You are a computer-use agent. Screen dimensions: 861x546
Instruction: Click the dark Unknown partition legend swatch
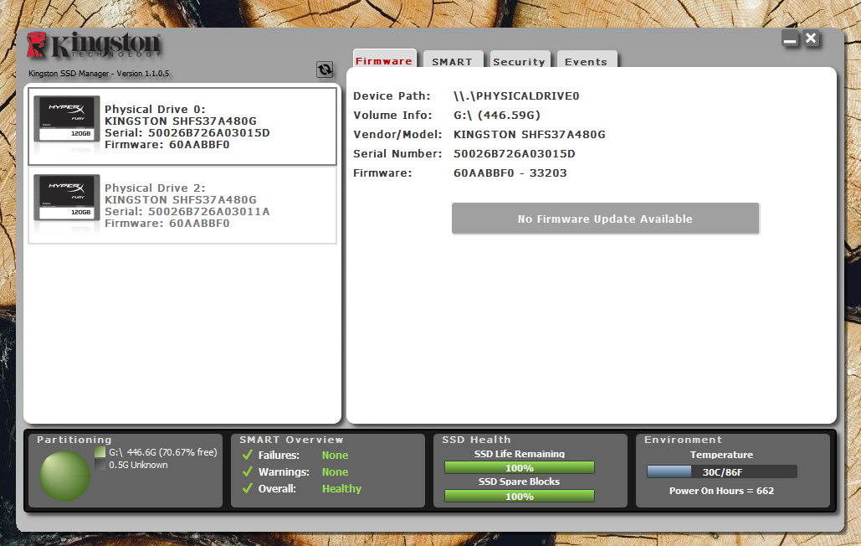pos(100,465)
